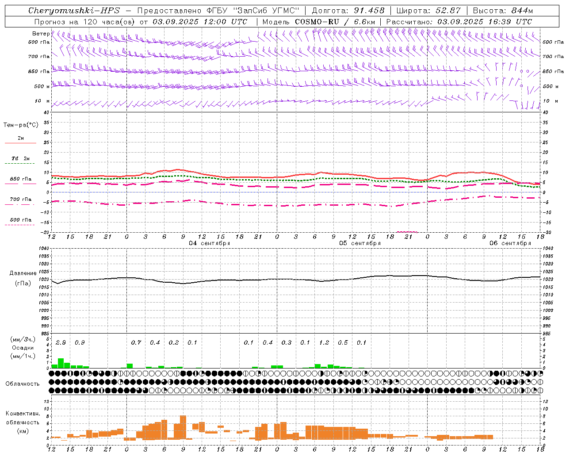
Task: Click the "Осадки" precipitation label
Action: (23, 348)
